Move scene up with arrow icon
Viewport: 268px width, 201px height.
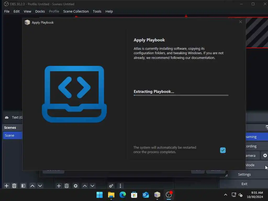pyautogui.click(x=32, y=186)
